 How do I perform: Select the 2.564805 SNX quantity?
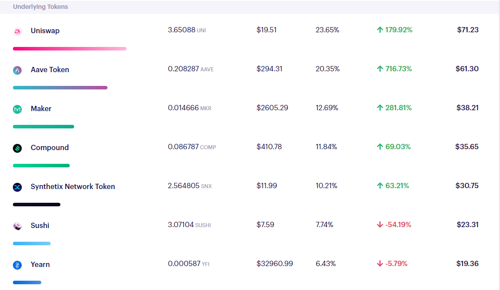click(190, 186)
